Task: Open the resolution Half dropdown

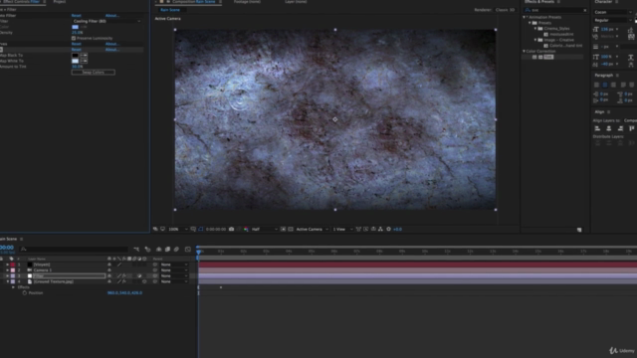Action: coord(265,230)
